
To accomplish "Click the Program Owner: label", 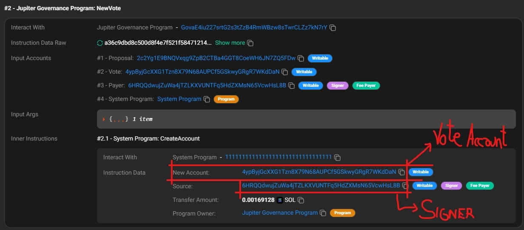I will [x=194, y=213].
